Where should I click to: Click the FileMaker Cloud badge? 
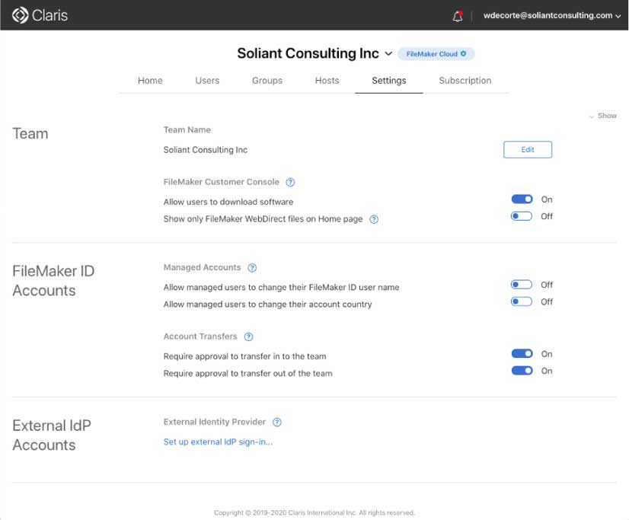[436, 54]
